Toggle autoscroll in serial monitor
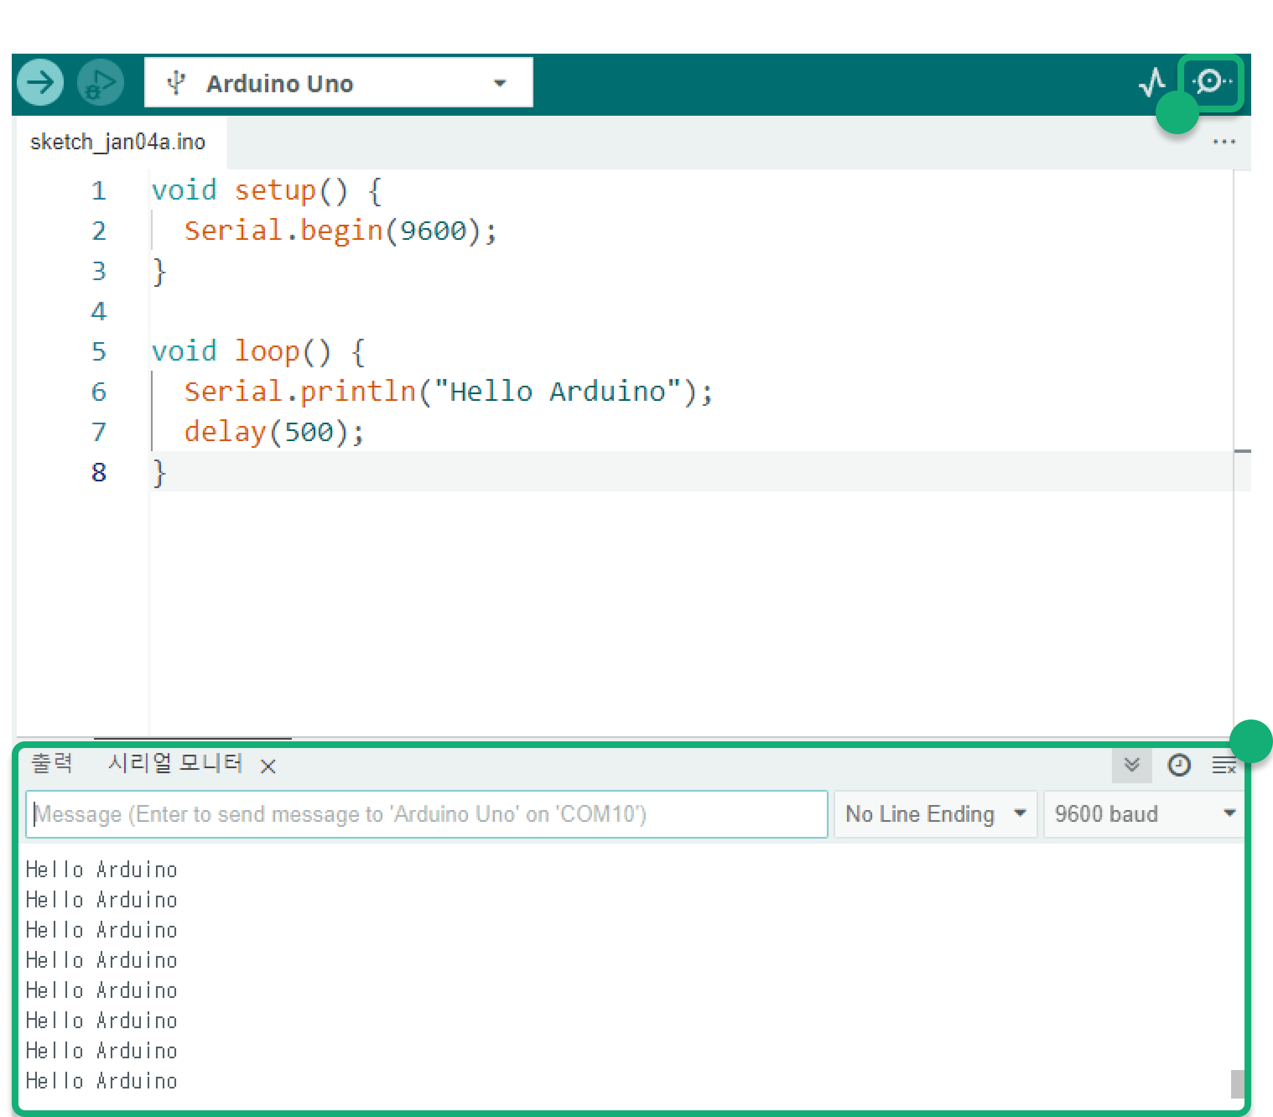 point(1132,765)
